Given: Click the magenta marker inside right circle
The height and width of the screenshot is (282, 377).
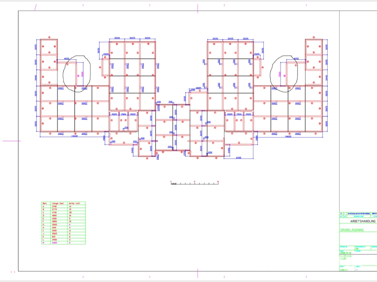Looking at the screenshot, I should click(x=284, y=76).
